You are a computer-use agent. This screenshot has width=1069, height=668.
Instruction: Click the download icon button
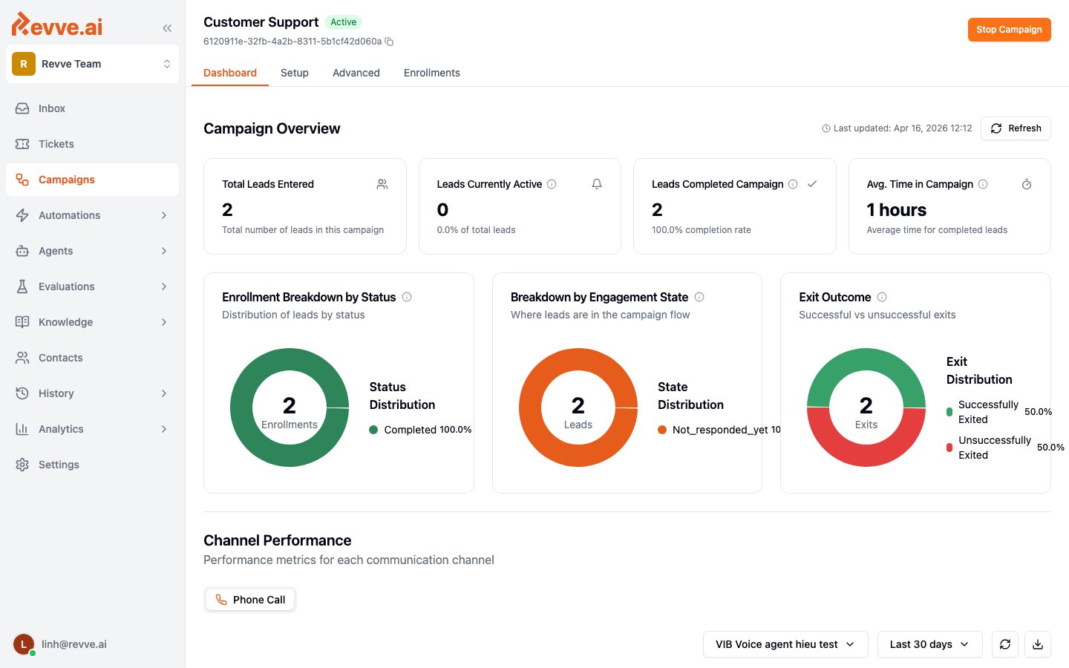pyautogui.click(x=1038, y=644)
